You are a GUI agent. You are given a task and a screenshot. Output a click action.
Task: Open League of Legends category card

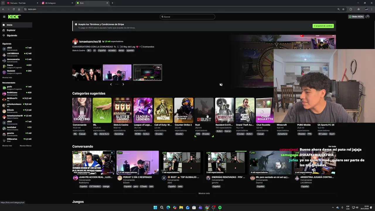pos(143,110)
